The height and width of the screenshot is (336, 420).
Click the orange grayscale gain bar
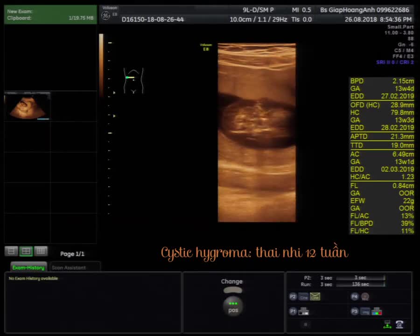[101, 65]
